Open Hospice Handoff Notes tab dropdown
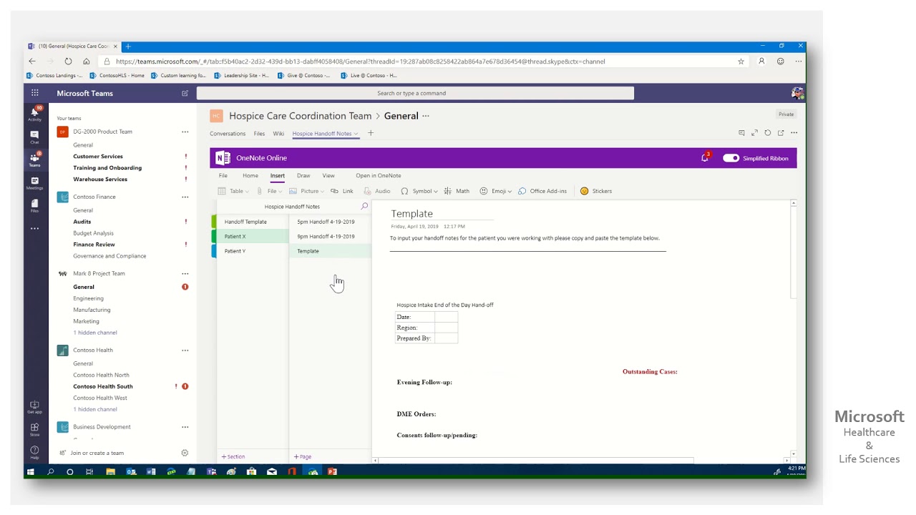Screen dimensions: 916x515 356,134
